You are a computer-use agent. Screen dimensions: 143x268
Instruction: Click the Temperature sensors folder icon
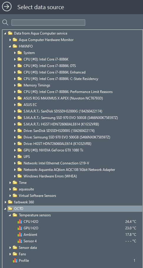coord(15,215)
